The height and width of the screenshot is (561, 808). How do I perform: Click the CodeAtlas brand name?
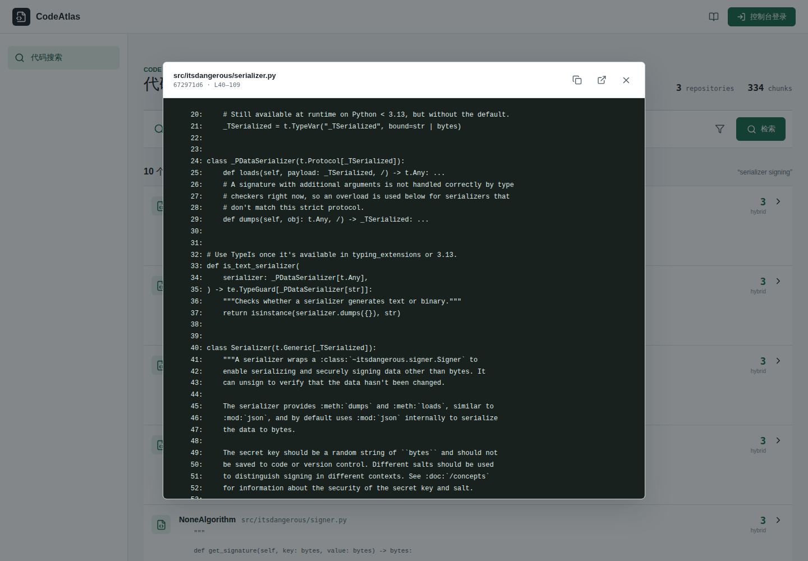coord(58,17)
